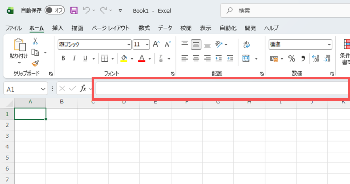Click the Cut scissors icon
Screen dimensions: 350x184
[35, 41]
